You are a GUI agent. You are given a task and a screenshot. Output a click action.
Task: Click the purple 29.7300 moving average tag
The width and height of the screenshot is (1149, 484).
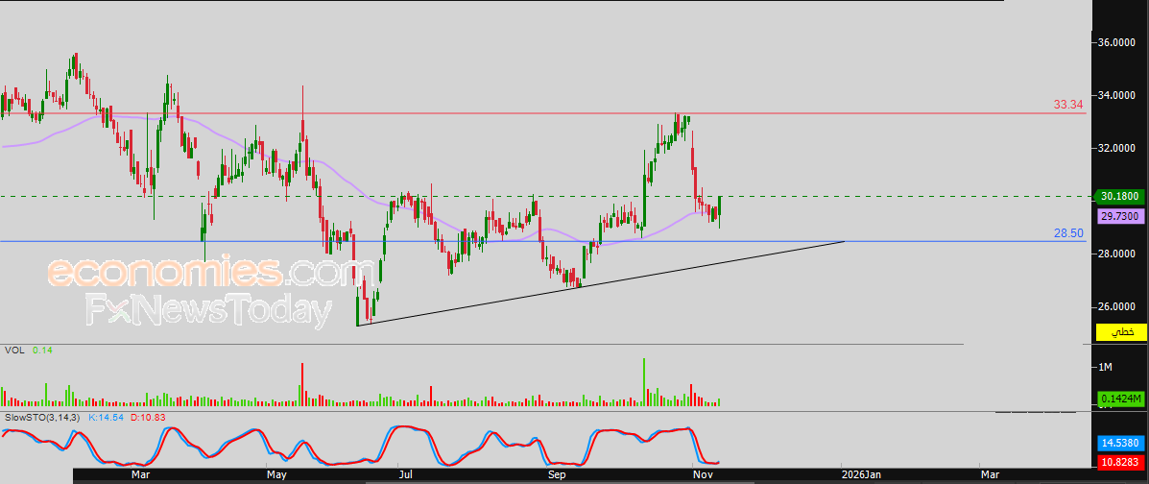coord(1120,217)
